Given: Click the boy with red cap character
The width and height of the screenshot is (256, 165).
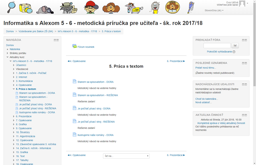Looking at the screenshot, I should [91, 7].
